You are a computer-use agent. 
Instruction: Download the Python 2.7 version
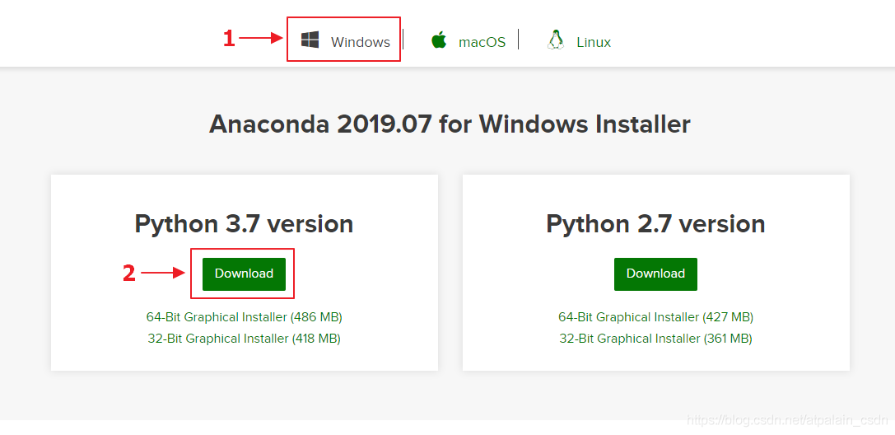655,274
